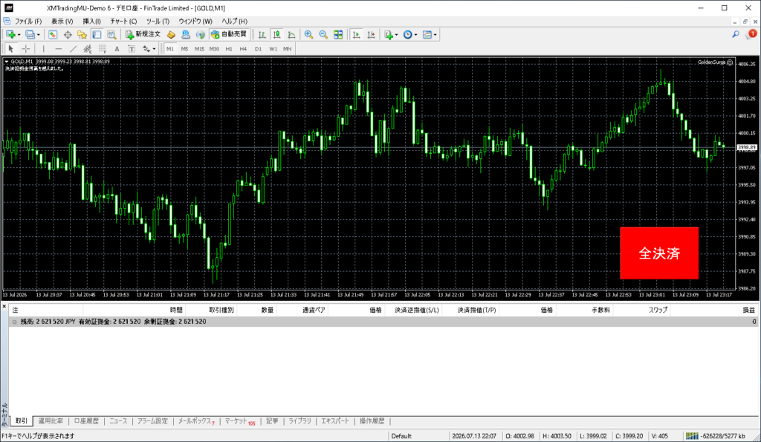The height and width of the screenshot is (442, 761).
Task: Open the MetaEditor yellow book icon
Action: click(x=171, y=34)
